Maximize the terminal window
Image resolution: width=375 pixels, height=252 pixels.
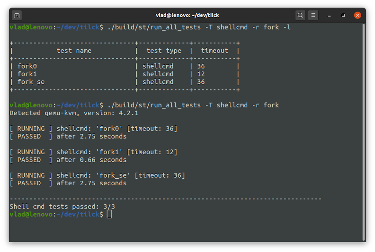point(343,16)
